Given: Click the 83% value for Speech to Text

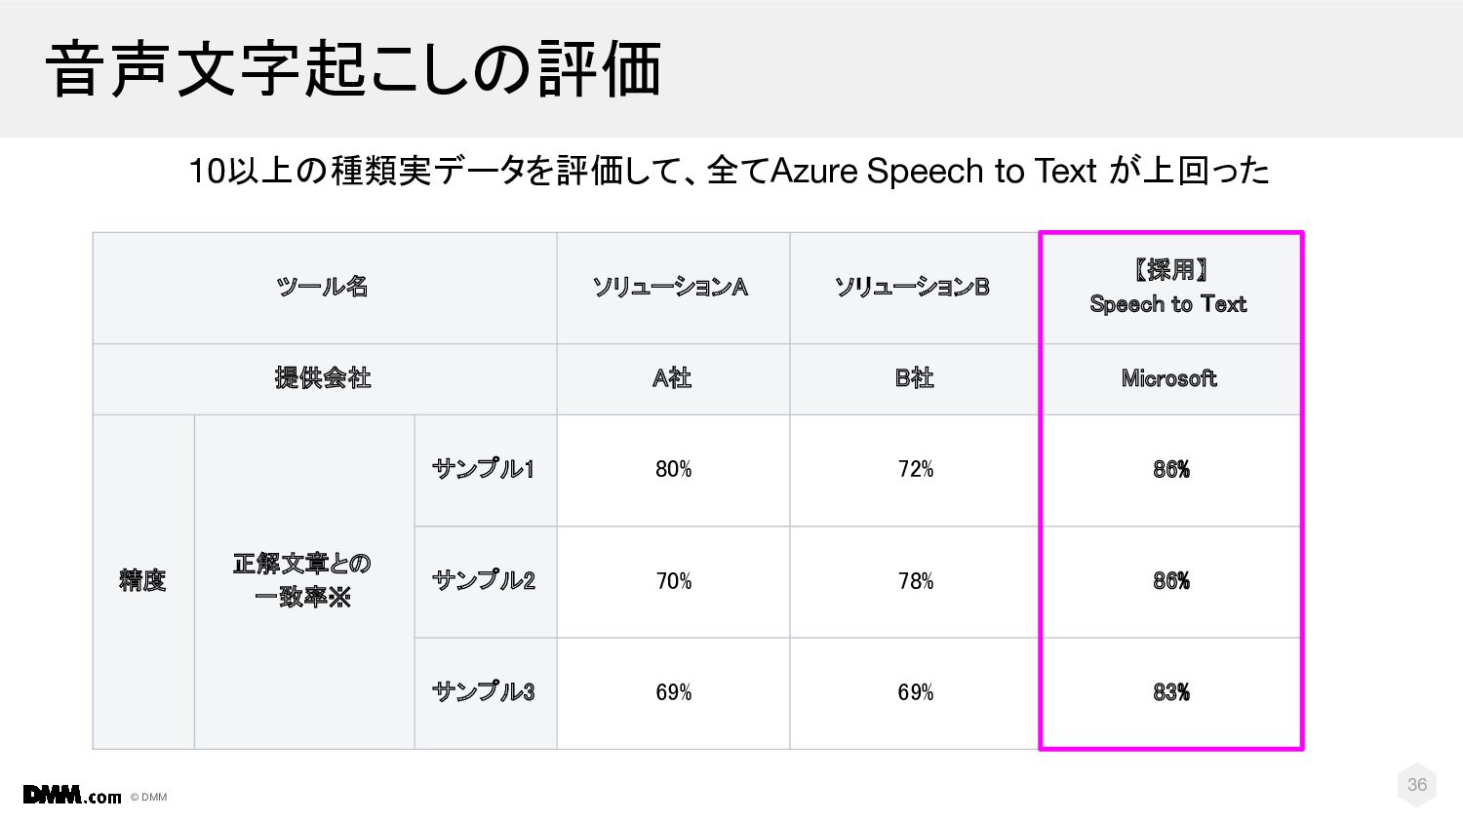Looking at the screenshot, I should tap(1170, 693).
